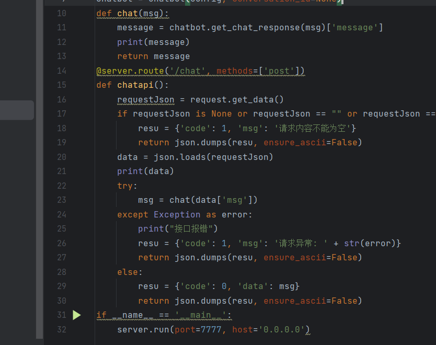436x345 pixels.
Task: Click the chat function name on line 10
Action: click(127, 13)
